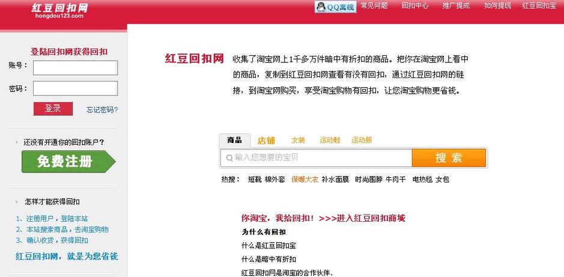The width and height of the screenshot is (564, 277).
Task: Click the search field 输入您想要的宝贝
Action: [316, 158]
